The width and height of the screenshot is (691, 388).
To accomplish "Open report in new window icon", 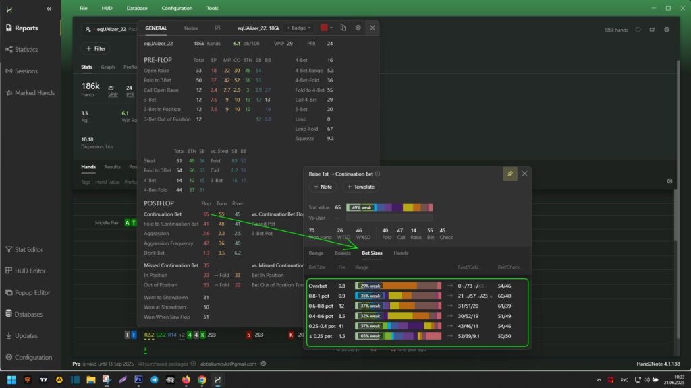I will [653, 30].
